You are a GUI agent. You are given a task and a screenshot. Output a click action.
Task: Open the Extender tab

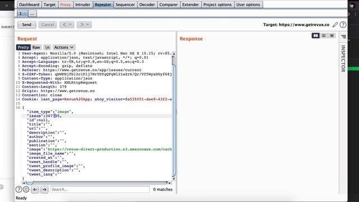191,4
